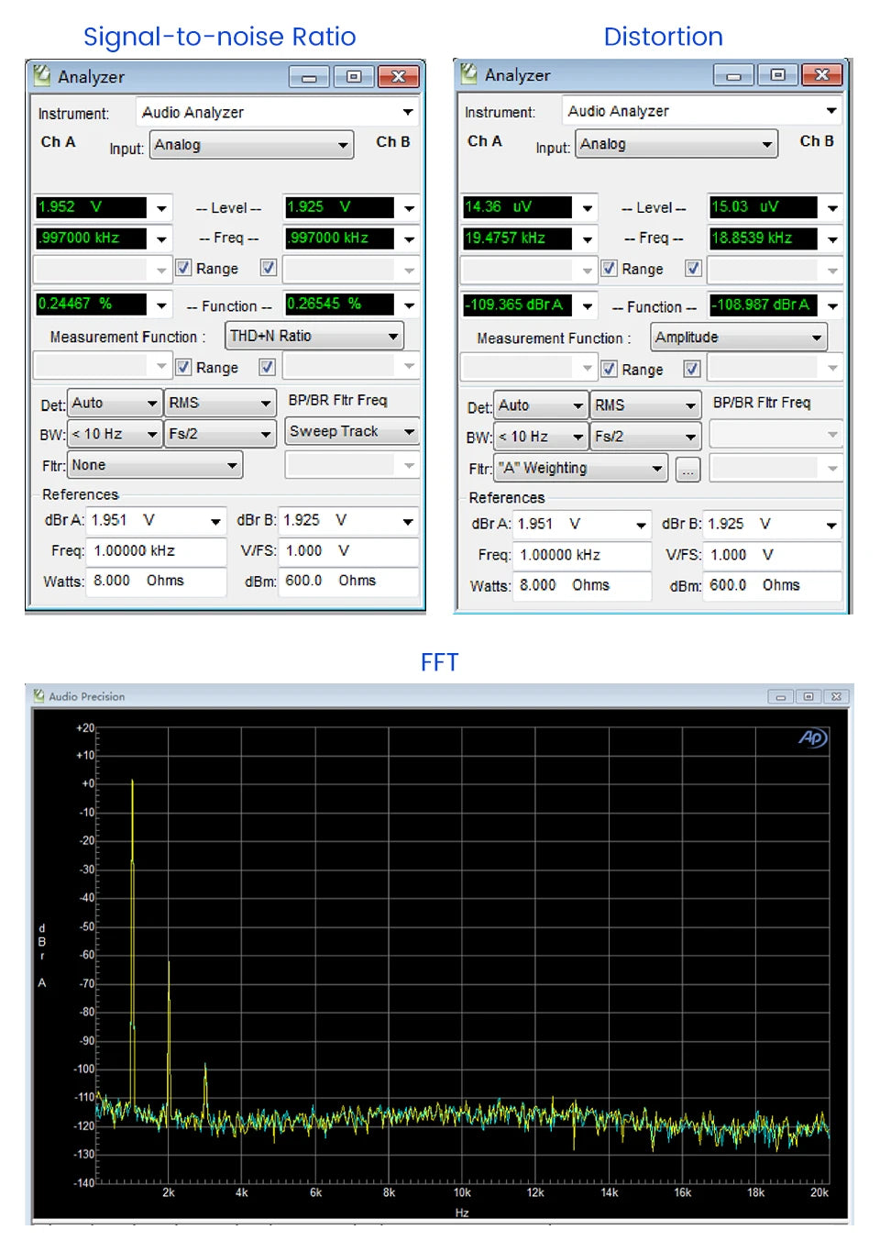Open the THD+N Ratio measurement function dropdown
Image resolution: width=880 pixels, height=1241 pixels.
(314, 337)
